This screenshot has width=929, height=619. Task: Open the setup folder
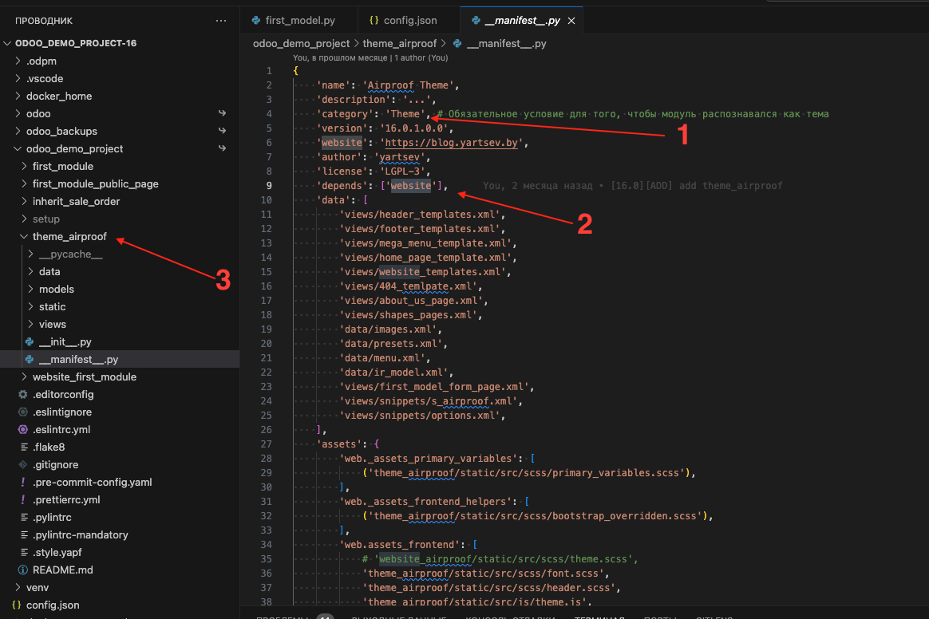click(46, 219)
